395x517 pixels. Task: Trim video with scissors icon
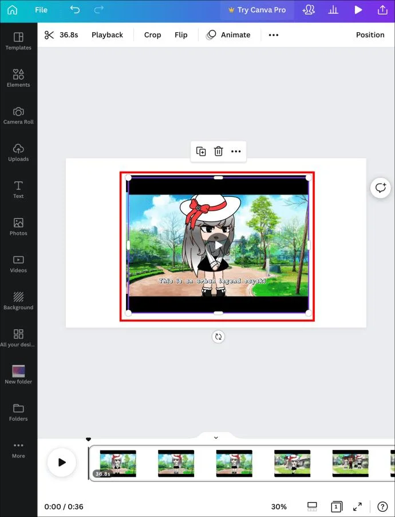click(x=49, y=35)
